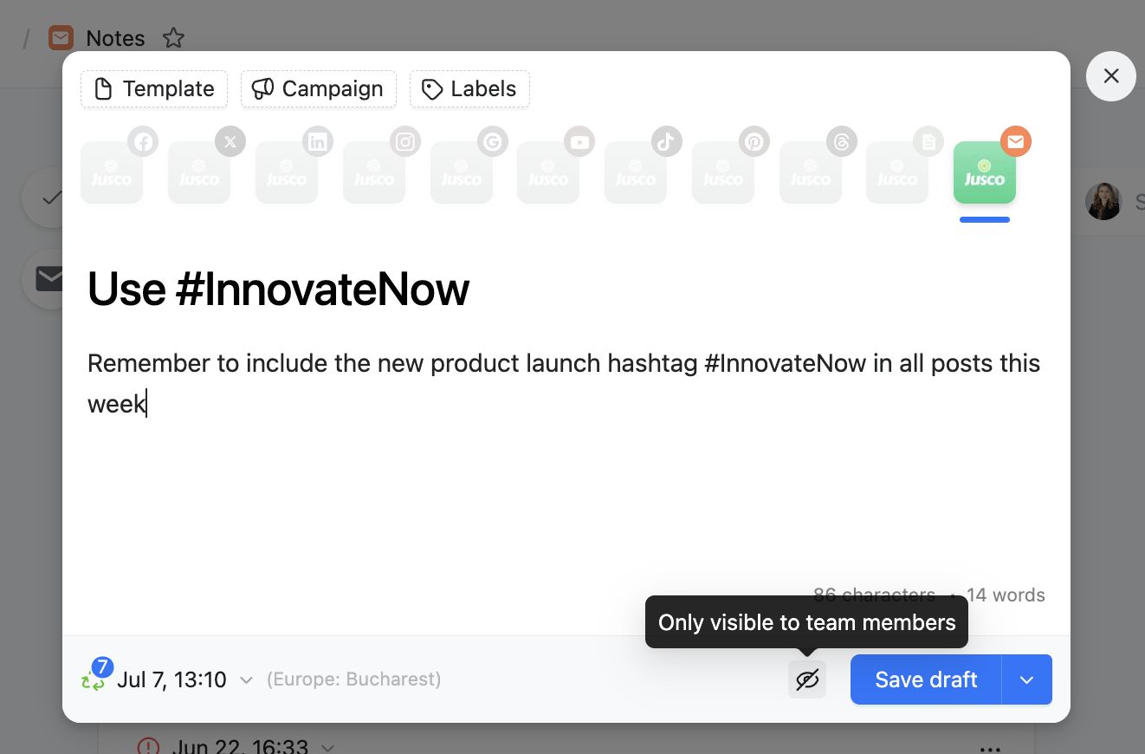Screen dimensions: 1145x754
Task: Open the Template menu
Action: [154, 89]
